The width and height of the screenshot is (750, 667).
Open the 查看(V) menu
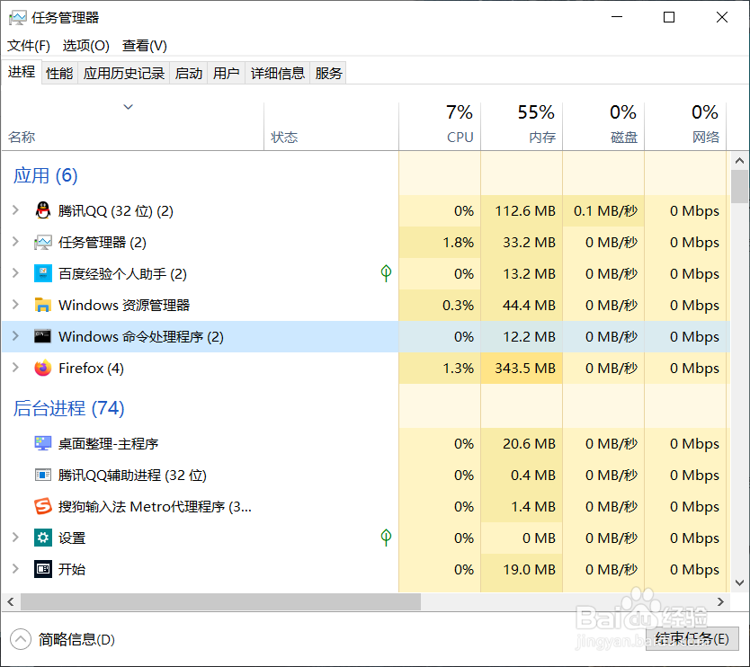[x=145, y=46]
